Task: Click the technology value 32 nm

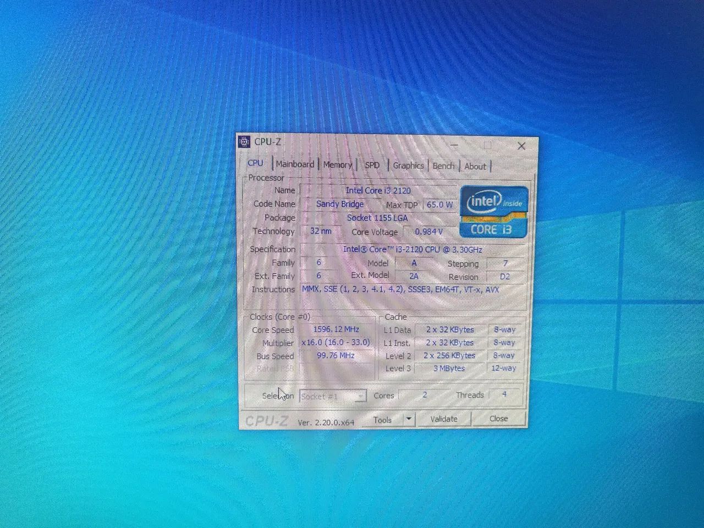Action: [x=321, y=231]
